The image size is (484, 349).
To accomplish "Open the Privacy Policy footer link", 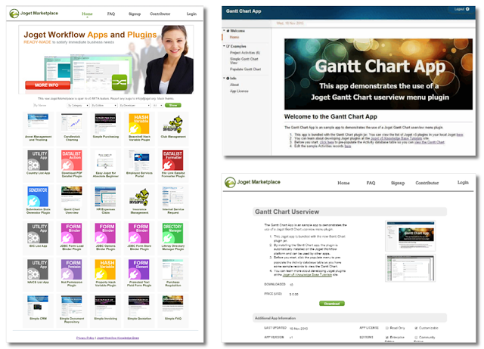I will point(85,338).
